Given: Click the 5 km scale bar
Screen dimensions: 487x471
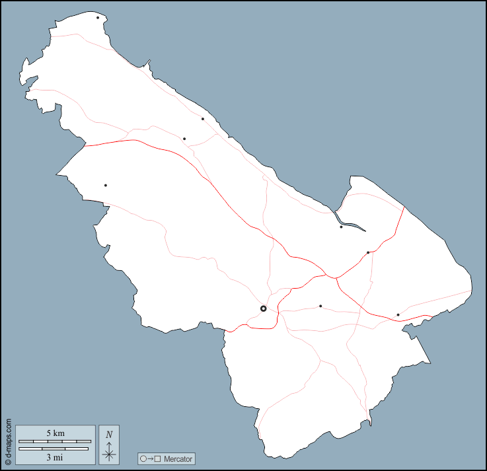Looking at the screenshot, I should [x=55, y=441].
